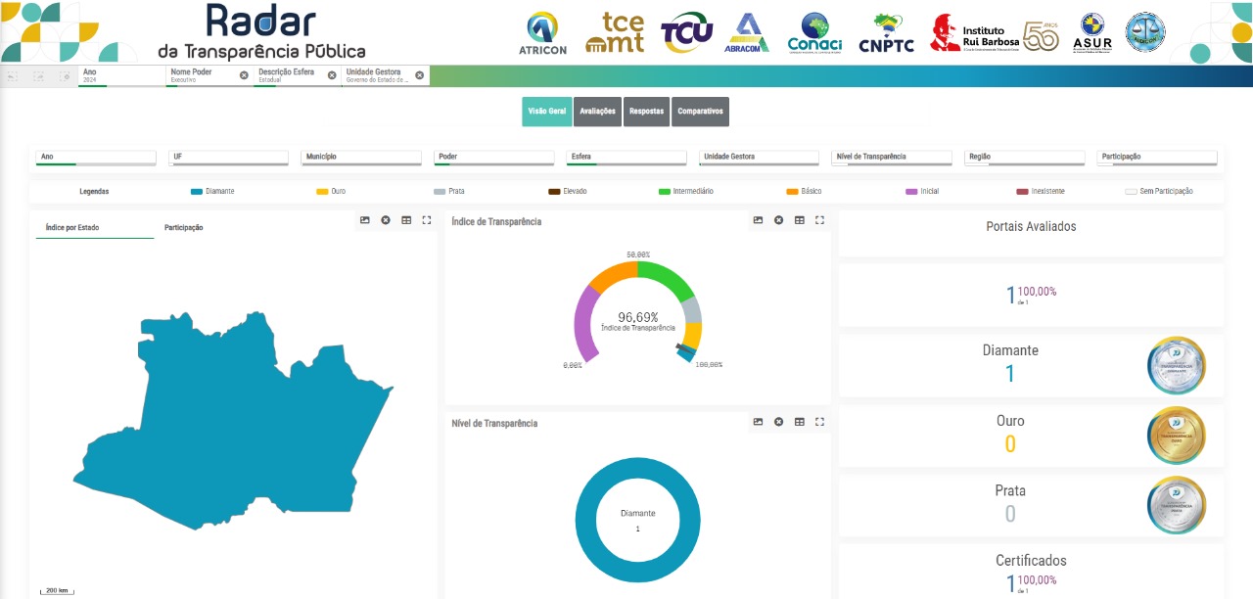This screenshot has height=599, width=1253.
Task: Open data table view for Índice de Transparência
Action: (799, 220)
